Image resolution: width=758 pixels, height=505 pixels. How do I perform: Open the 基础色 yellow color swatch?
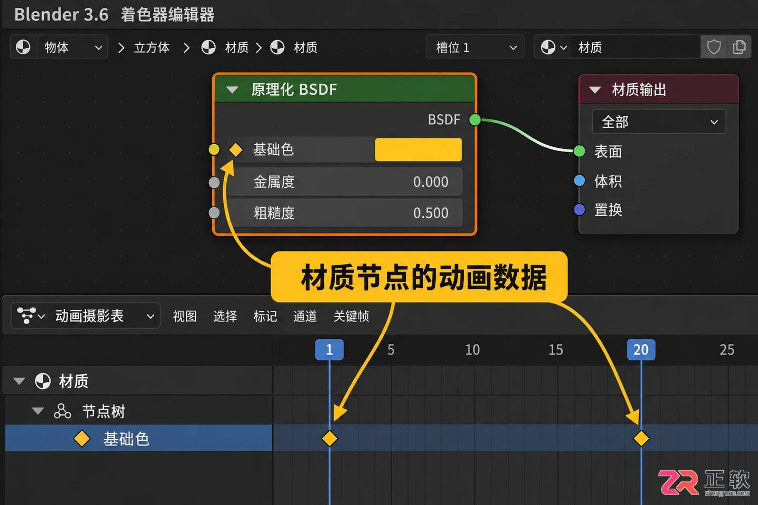tap(418, 150)
